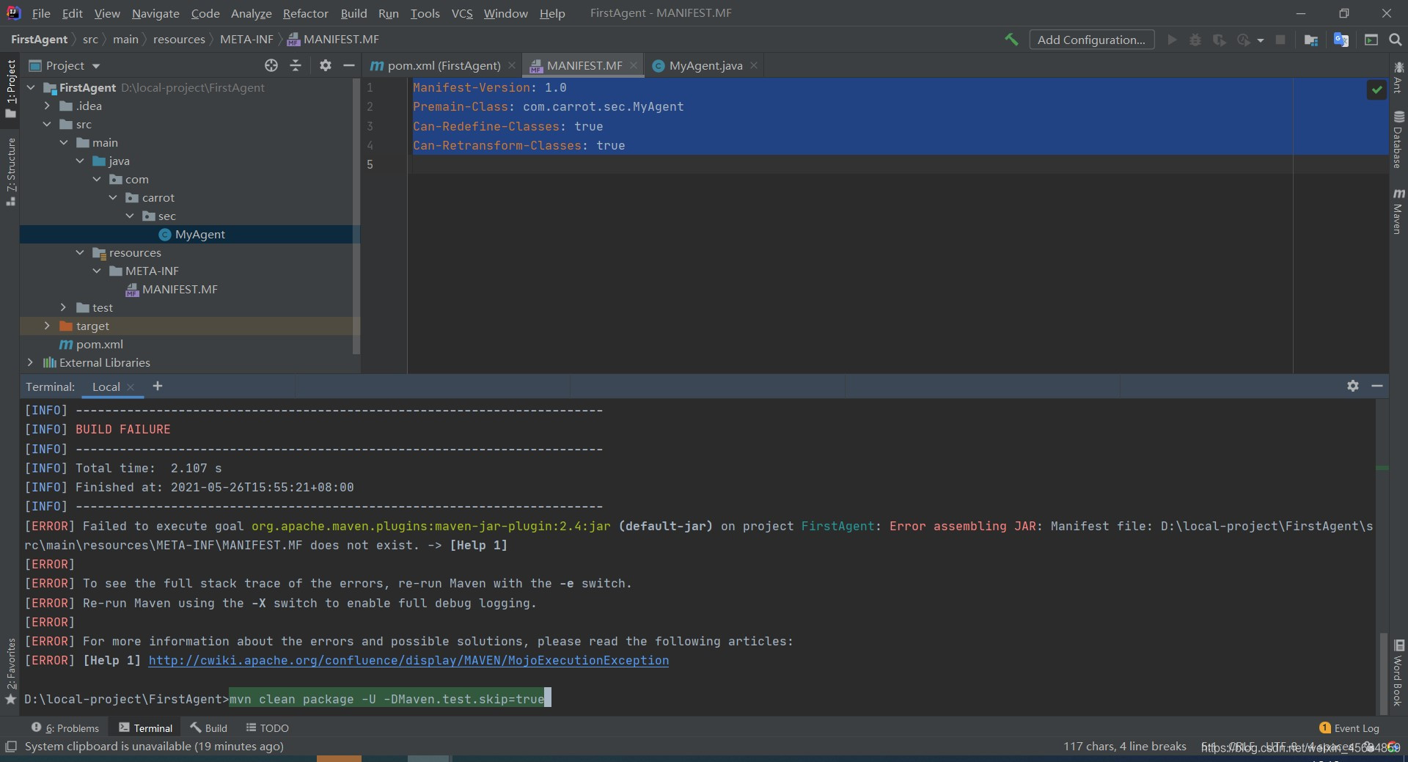Viewport: 1408px width, 762px height.
Task: Hide the terminal panel with minus icon
Action: coord(1377,386)
